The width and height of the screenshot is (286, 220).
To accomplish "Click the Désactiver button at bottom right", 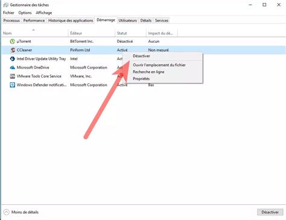I will click(270, 212).
